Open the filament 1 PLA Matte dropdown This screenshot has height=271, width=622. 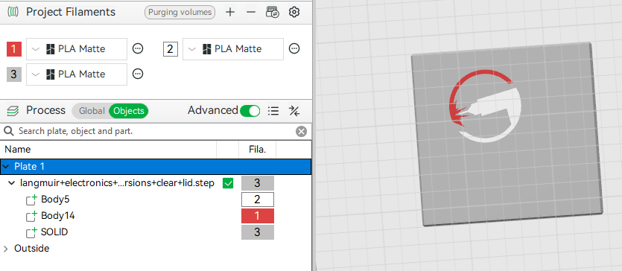click(77, 49)
